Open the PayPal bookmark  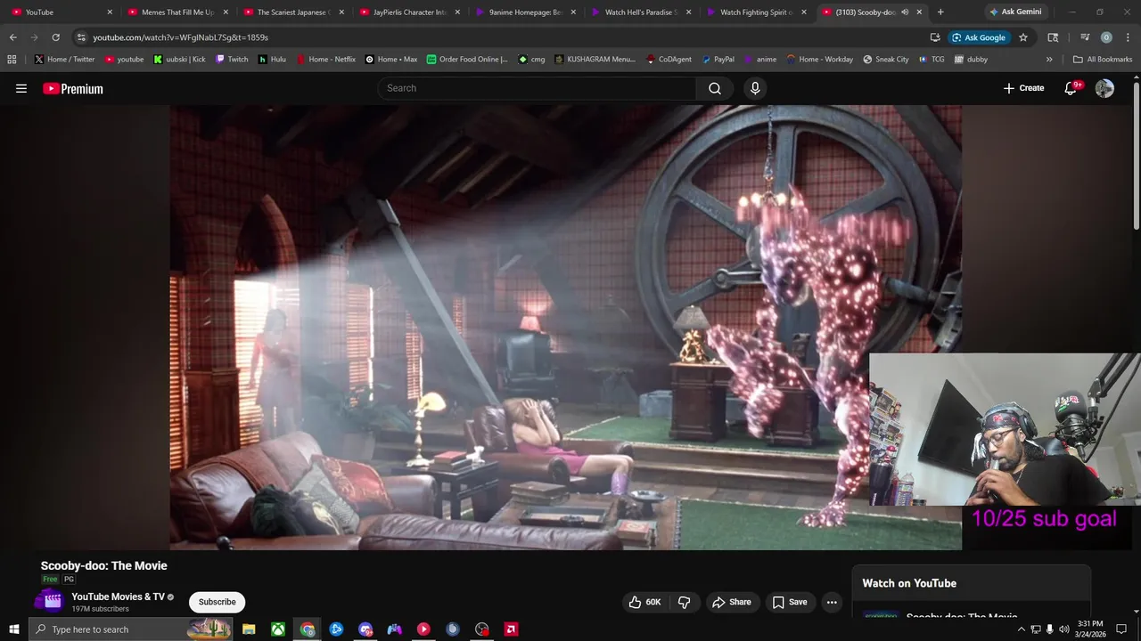tap(718, 59)
